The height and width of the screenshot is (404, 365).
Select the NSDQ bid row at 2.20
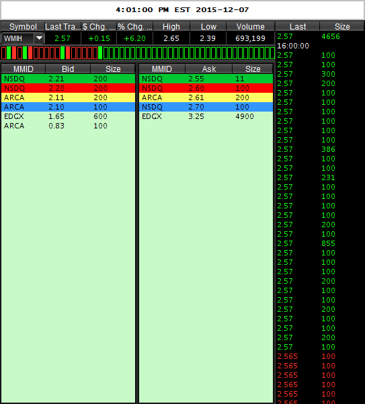pos(68,88)
